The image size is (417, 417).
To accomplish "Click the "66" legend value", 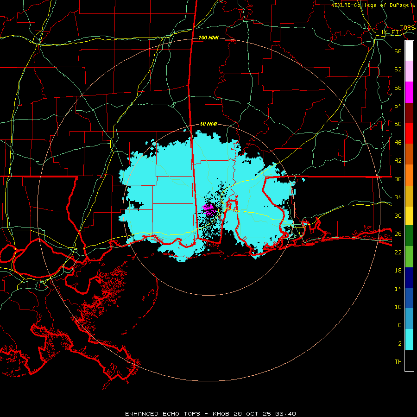I will tap(398, 51).
